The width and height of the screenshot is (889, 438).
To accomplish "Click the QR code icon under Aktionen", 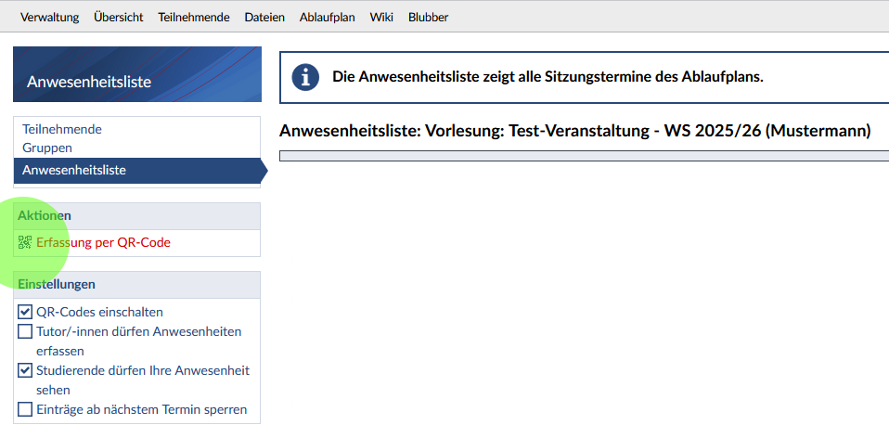I will tap(25, 242).
